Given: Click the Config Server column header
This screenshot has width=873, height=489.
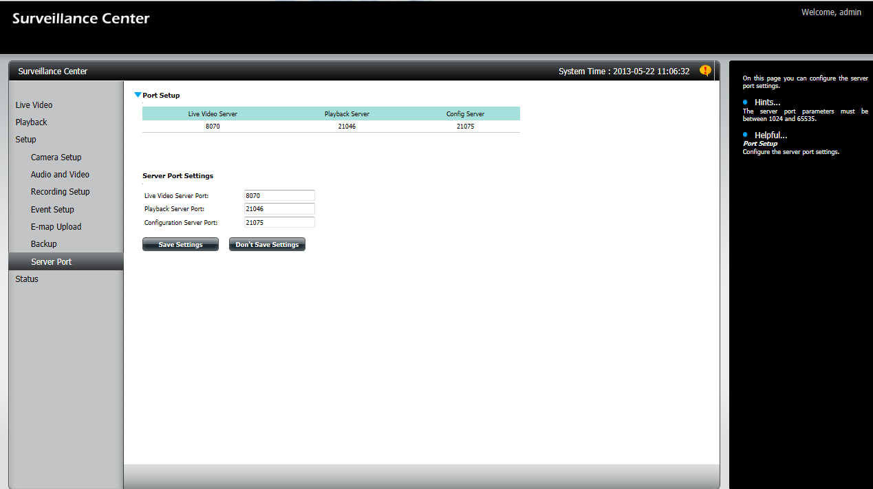Looking at the screenshot, I should click(465, 113).
